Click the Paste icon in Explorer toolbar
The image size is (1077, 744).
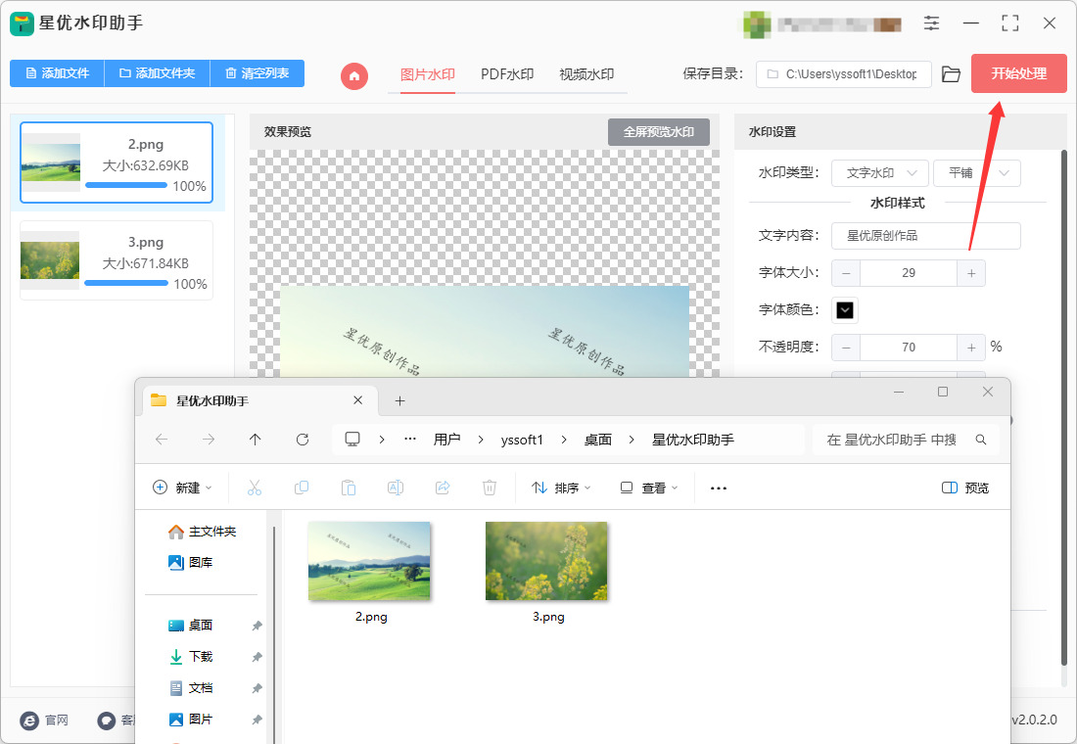(349, 488)
